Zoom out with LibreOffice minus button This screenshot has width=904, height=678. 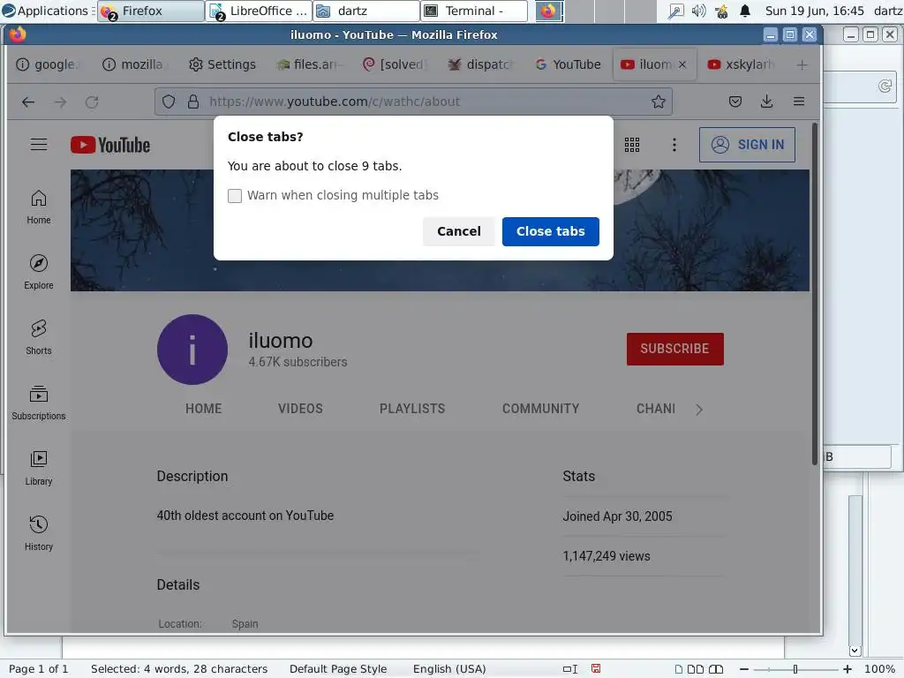(743, 669)
